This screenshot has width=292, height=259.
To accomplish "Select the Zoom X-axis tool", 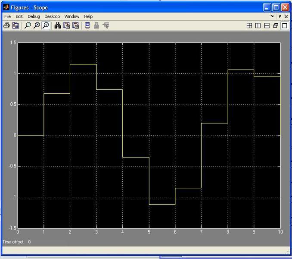I will pos(37,25).
